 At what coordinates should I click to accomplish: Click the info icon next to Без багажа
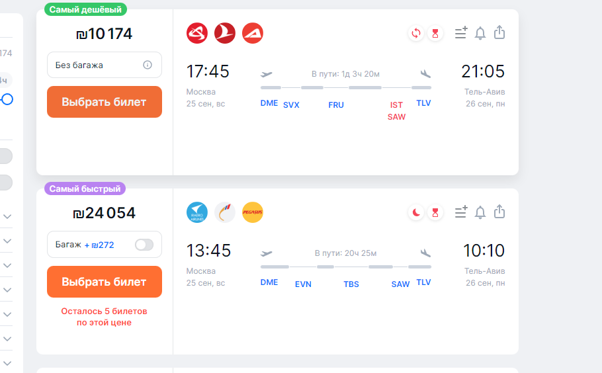148,65
